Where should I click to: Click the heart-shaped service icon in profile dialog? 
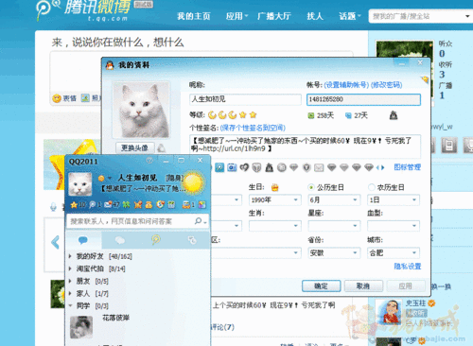coord(244,167)
